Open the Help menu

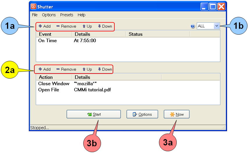(x=82, y=15)
